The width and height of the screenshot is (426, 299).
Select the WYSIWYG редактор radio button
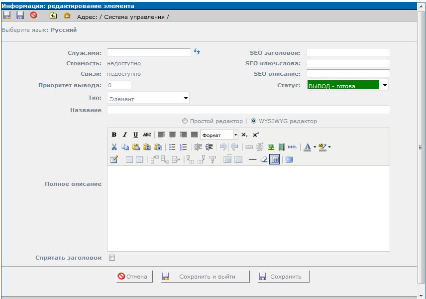[254, 121]
